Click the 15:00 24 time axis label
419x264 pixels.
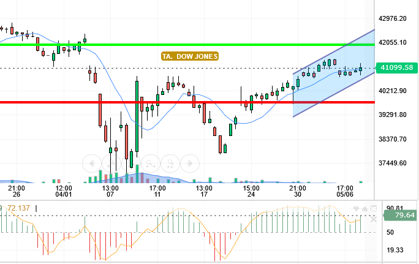click(251, 191)
